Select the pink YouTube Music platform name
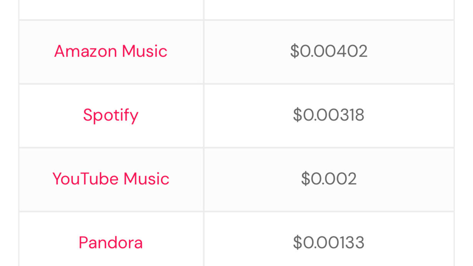473x266 pixels. 111,179
